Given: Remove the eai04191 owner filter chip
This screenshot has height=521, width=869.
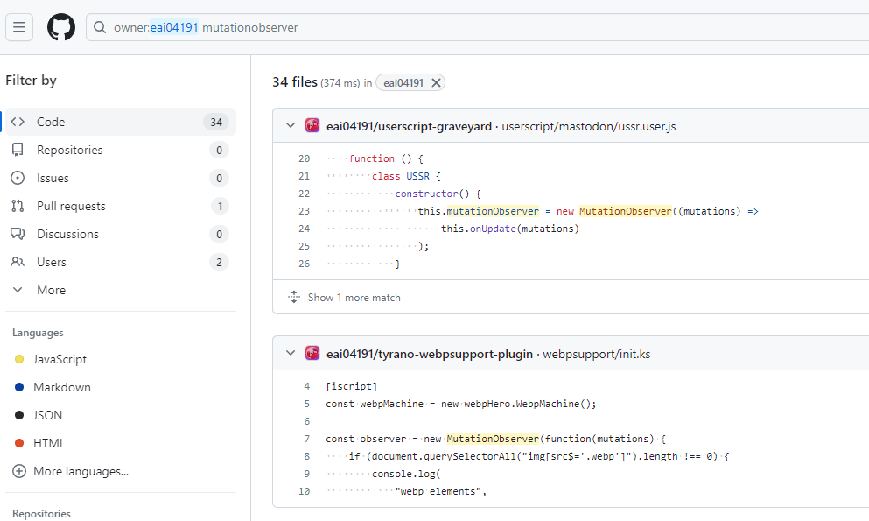Looking at the screenshot, I should 436,82.
